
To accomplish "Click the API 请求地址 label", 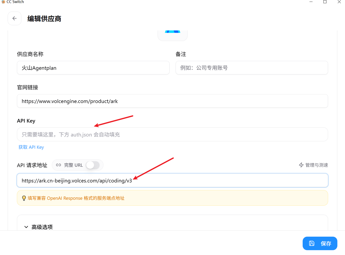I will tap(32, 165).
